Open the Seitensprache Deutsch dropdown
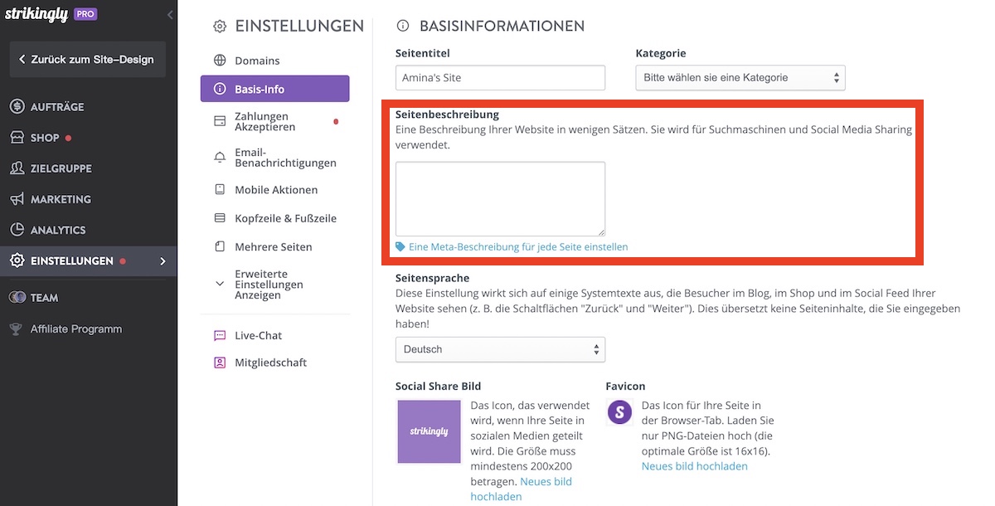This screenshot has width=995, height=506. click(x=500, y=349)
